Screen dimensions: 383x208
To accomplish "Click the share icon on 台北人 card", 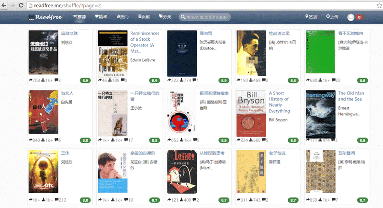I will (31, 140).
